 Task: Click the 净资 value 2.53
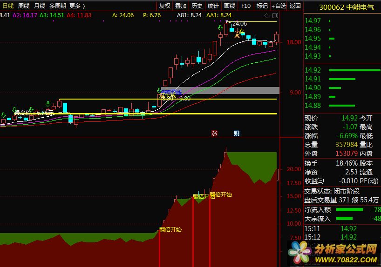351,172
